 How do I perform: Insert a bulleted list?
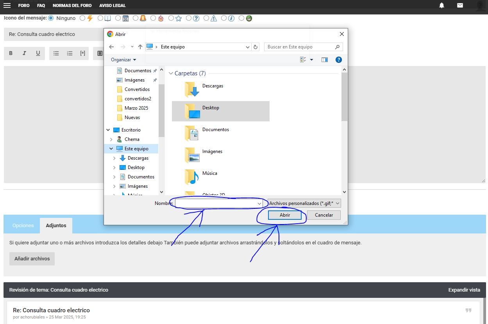(56, 53)
